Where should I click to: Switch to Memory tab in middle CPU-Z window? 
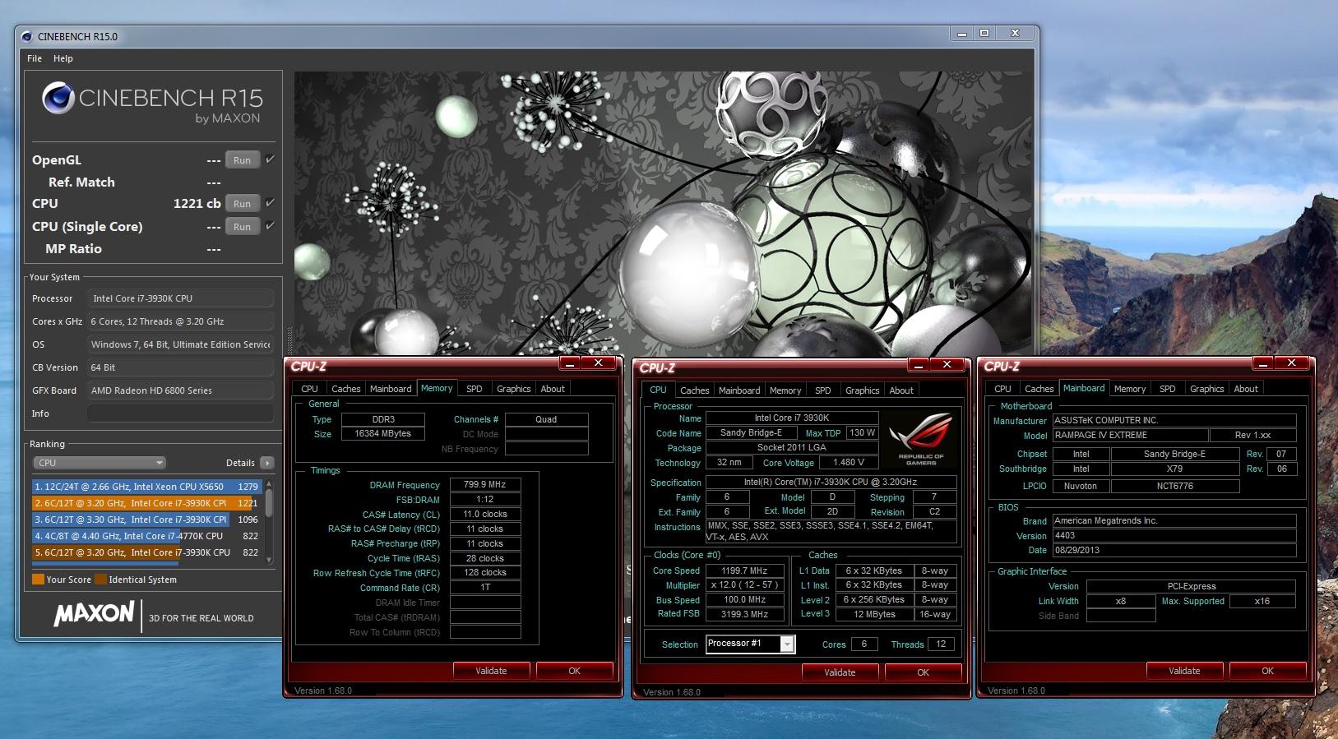[x=785, y=390]
